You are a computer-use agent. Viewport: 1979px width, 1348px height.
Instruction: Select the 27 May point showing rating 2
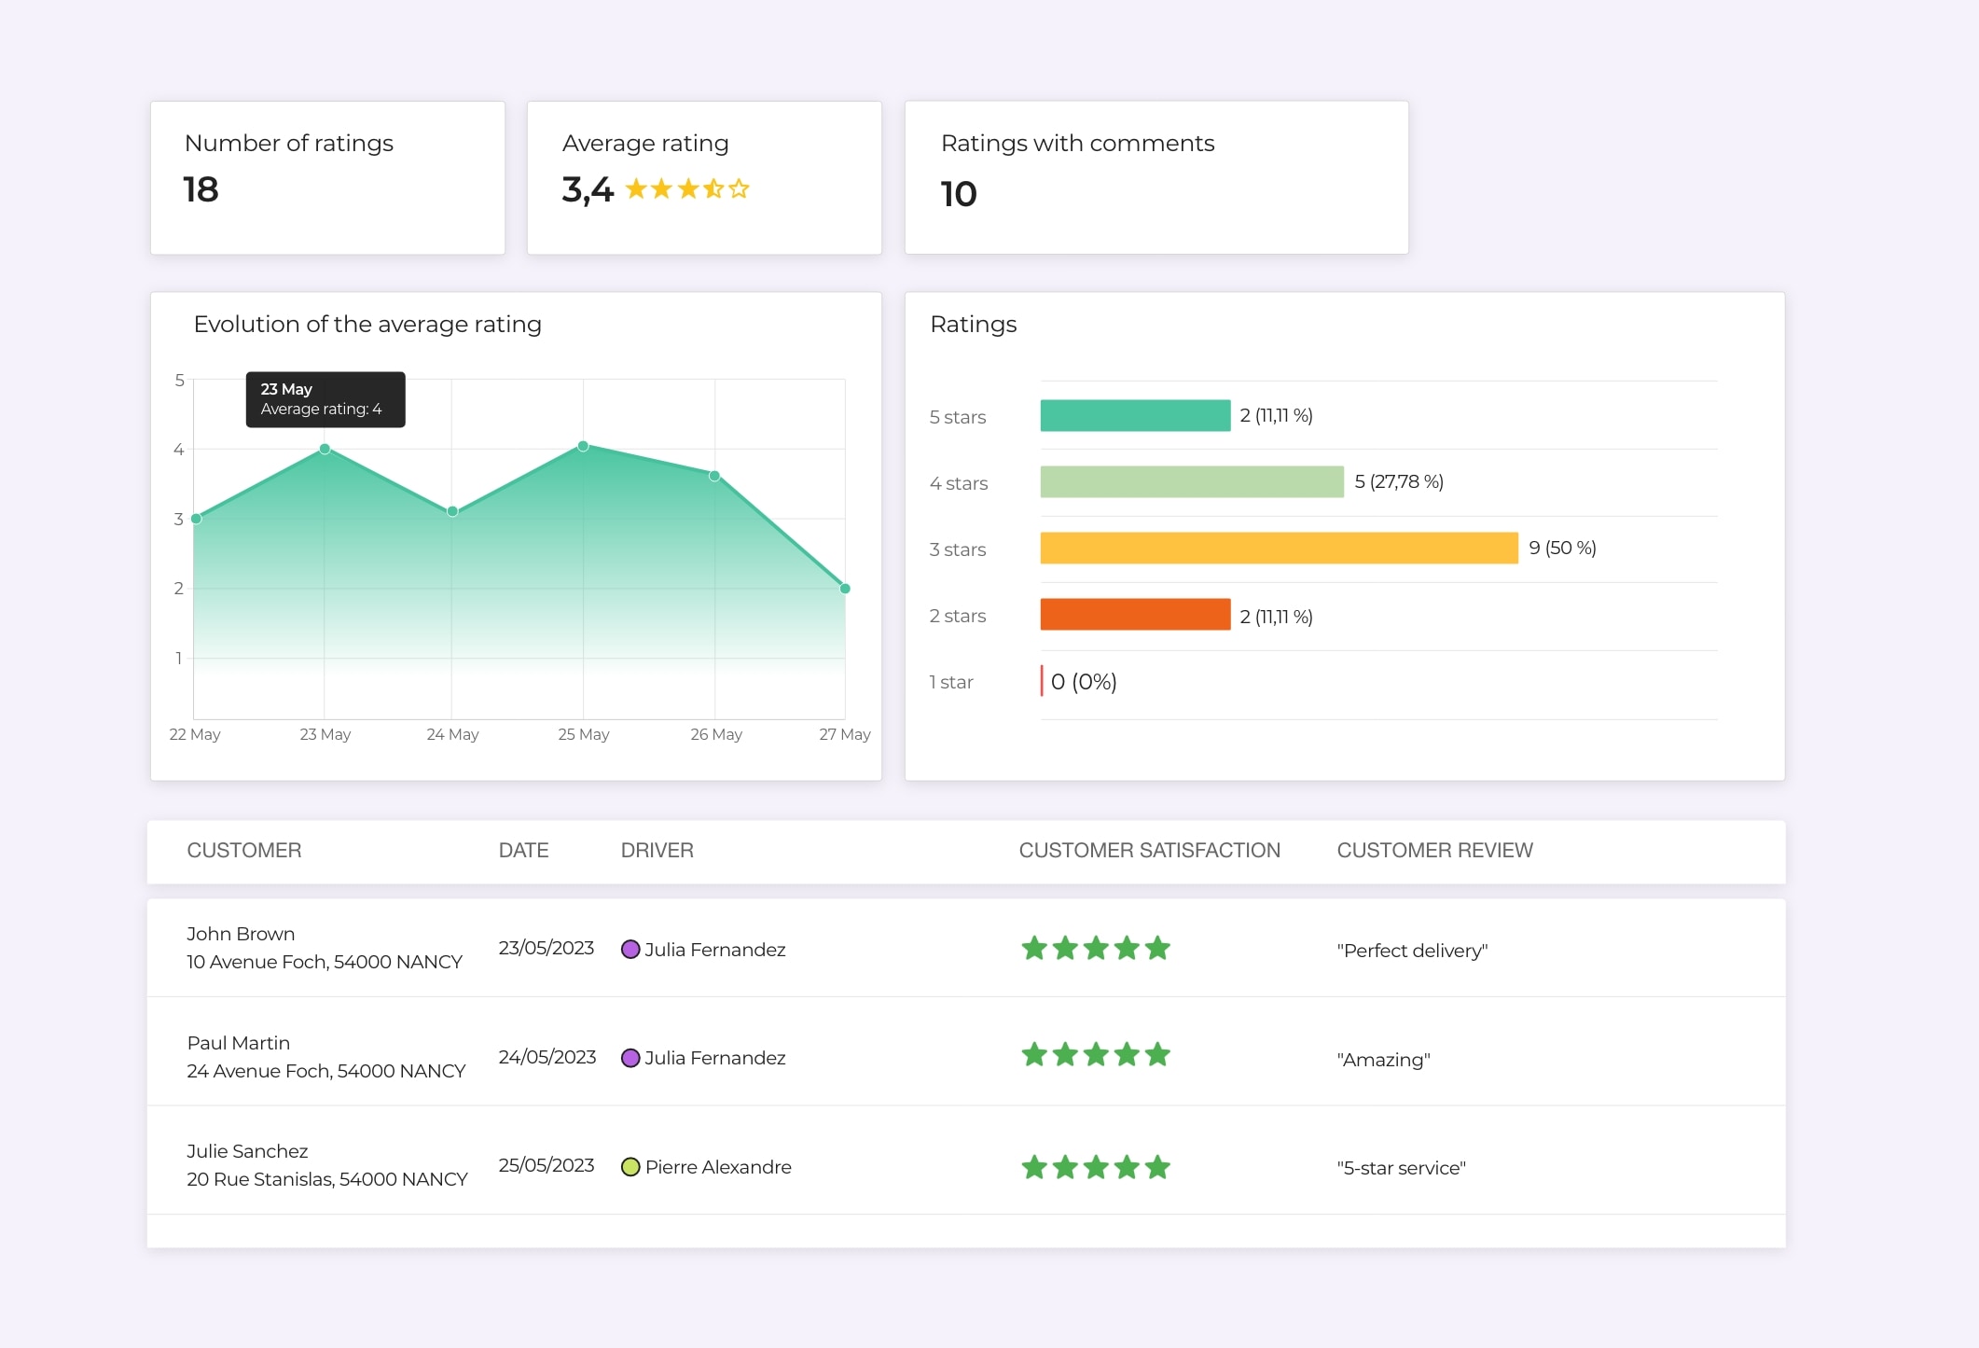(844, 588)
